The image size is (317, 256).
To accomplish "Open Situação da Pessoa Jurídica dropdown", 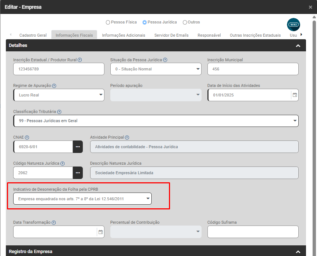I will [156, 69].
